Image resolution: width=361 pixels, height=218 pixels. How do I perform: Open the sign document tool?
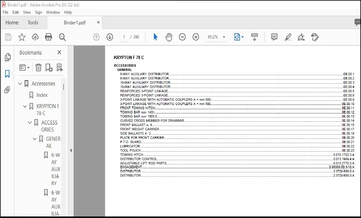point(301,37)
